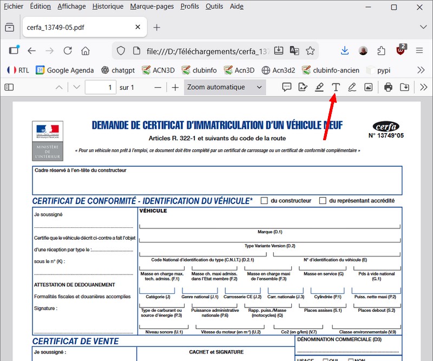Viewport: 433px width, 361px height.
Task: Check the 'du constructeur' checkbox
Action: (x=264, y=201)
